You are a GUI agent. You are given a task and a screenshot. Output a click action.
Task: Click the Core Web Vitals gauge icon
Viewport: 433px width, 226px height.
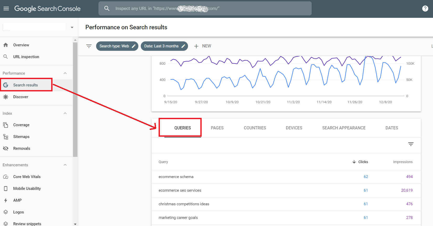(6, 177)
